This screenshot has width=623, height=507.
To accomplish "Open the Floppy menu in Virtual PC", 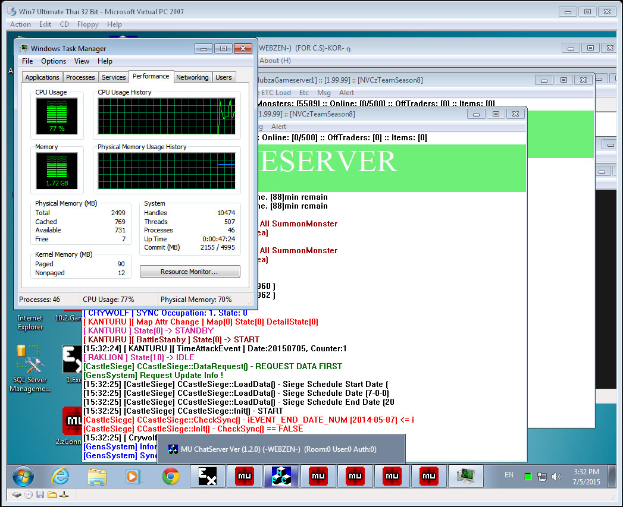I will [88, 24].
